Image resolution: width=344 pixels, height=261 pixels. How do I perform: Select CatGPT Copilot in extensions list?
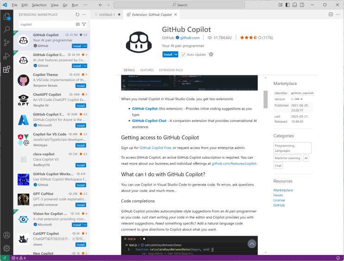(52, 239)
